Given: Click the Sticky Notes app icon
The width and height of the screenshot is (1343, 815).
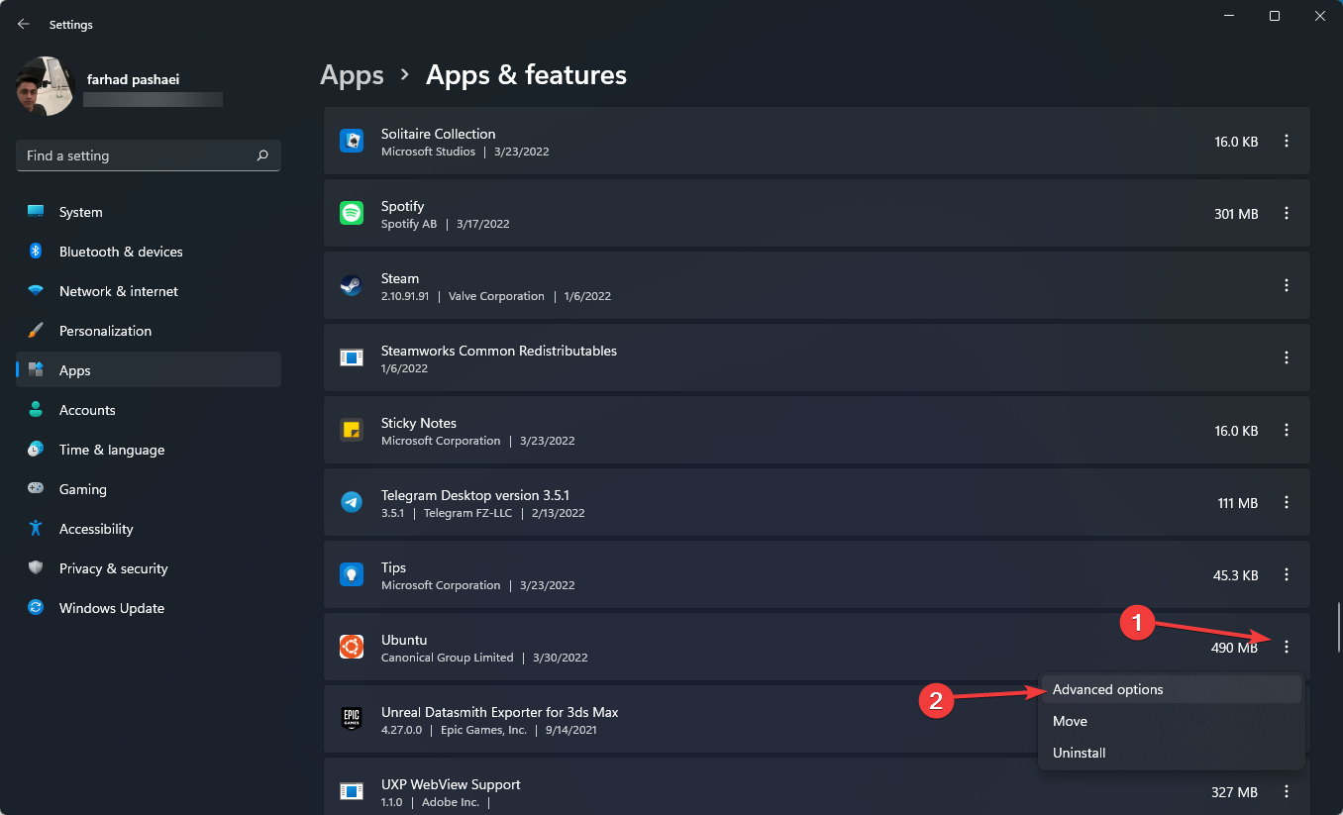Looking at the screenshot, I should point(352,430).
